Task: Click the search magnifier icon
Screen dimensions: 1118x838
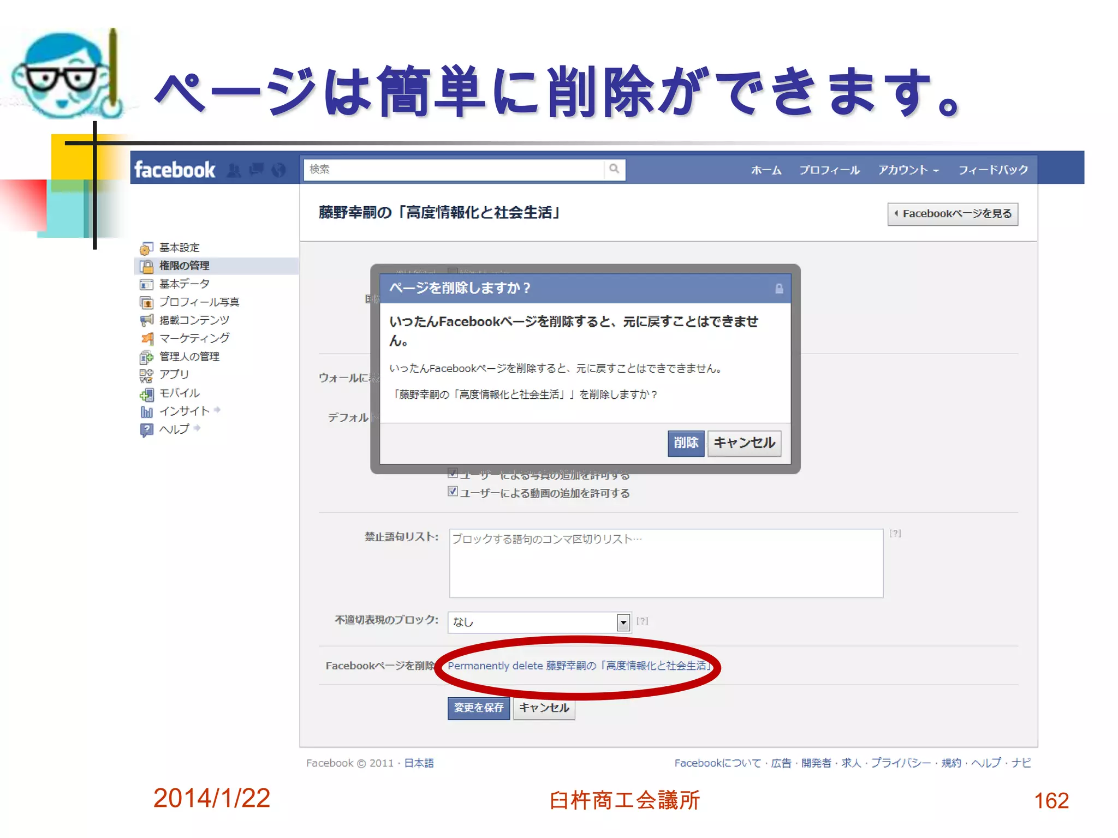Action: (614, 169)
